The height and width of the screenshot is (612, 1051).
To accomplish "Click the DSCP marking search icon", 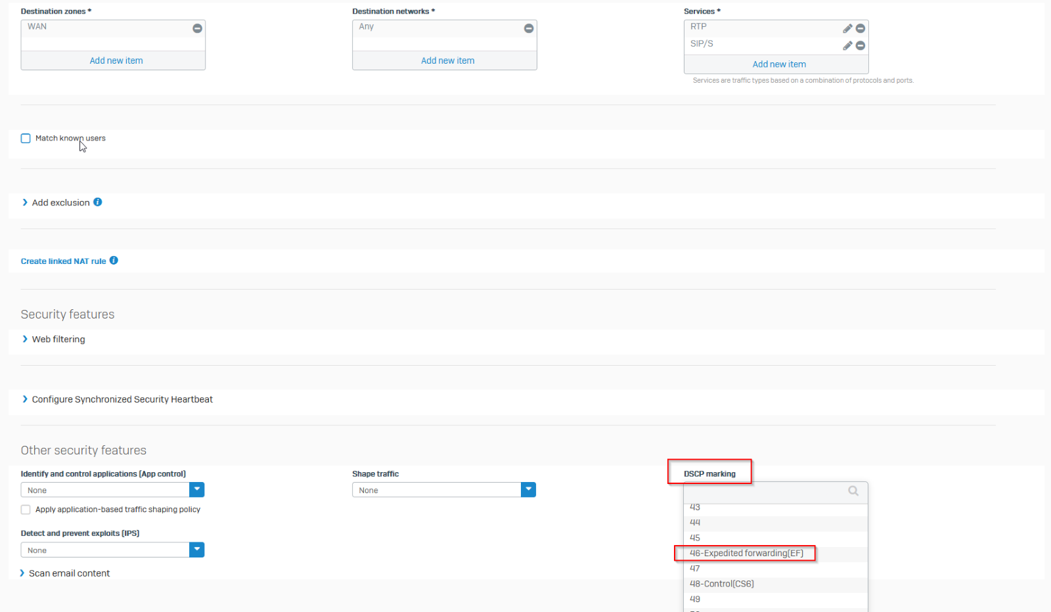I will (853, 491).
